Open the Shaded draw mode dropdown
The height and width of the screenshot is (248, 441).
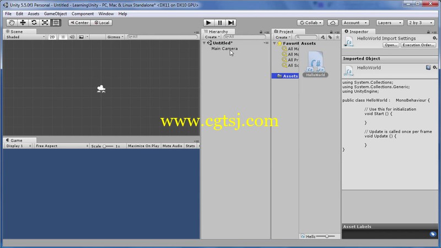click(x=25, y=37)
